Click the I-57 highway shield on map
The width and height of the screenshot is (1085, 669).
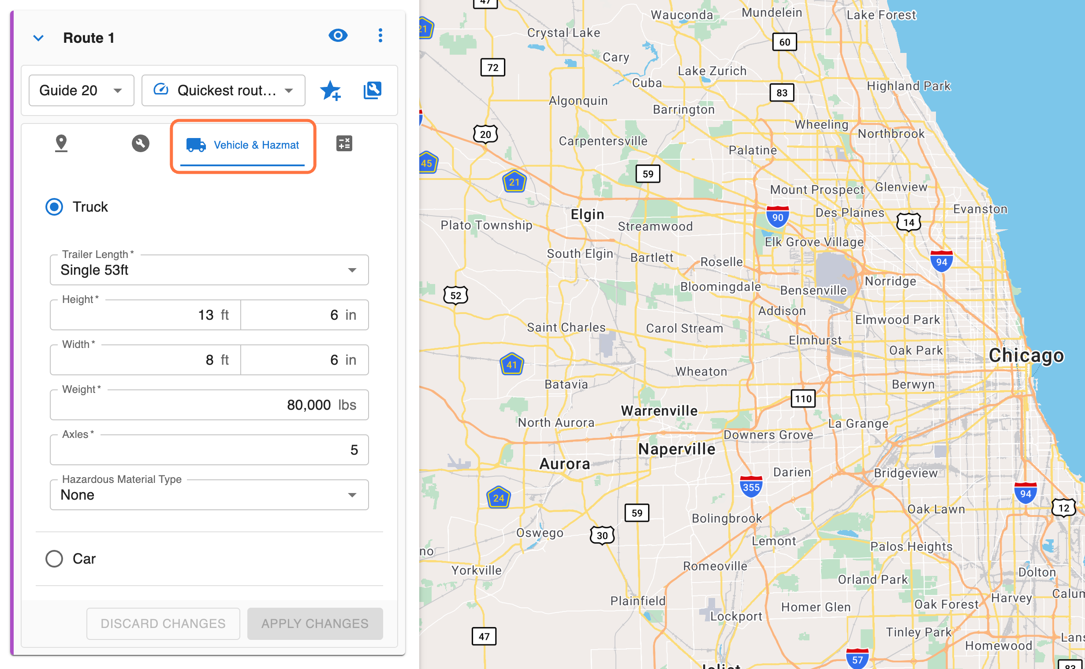857,659
